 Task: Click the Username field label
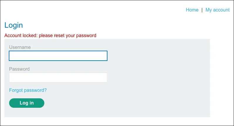tap(20, 47)
